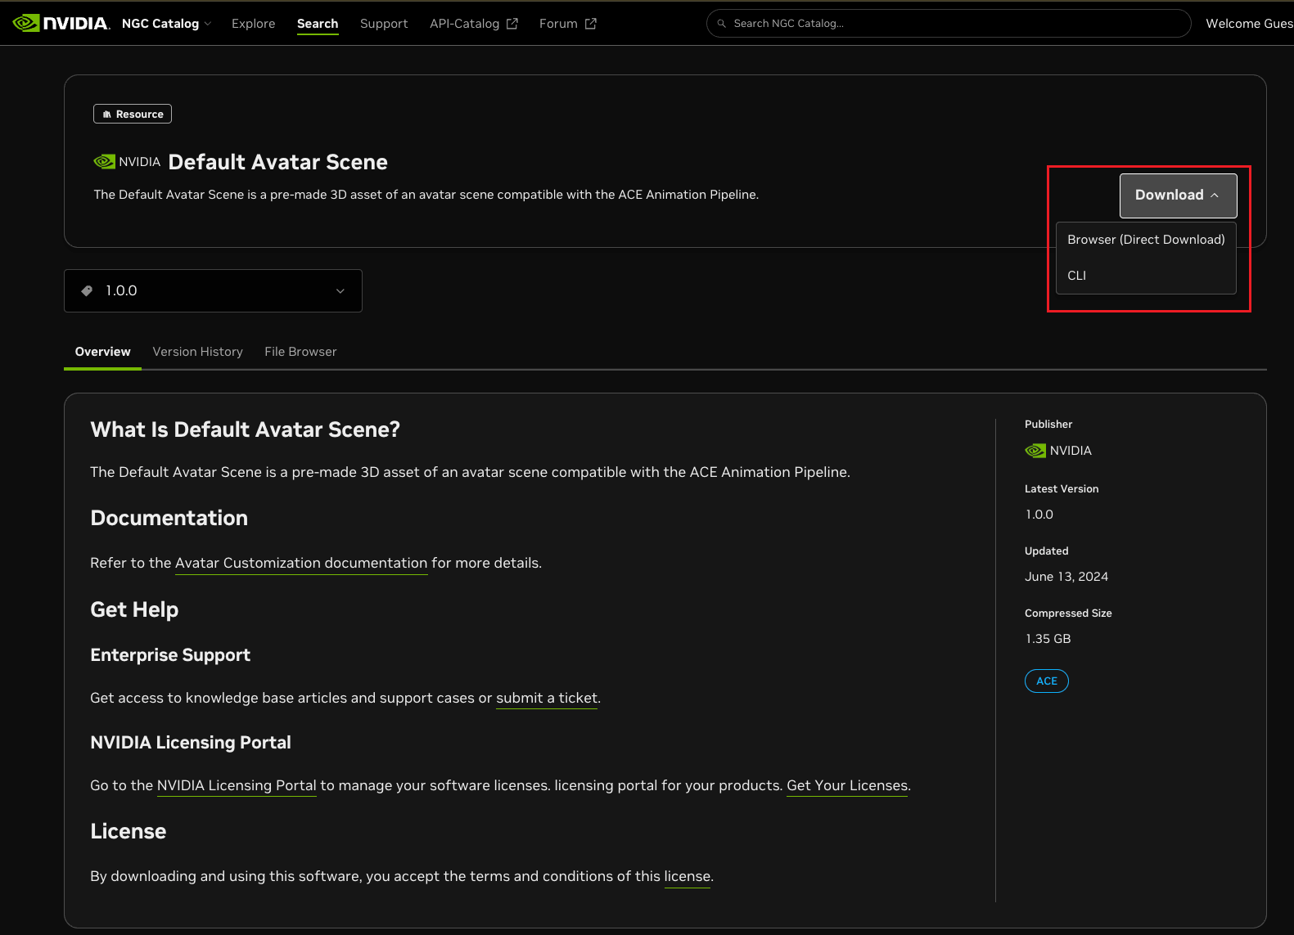1294x935 pixels.
Task: Click the June 13, 2024 updated date
Action: 1066,577
